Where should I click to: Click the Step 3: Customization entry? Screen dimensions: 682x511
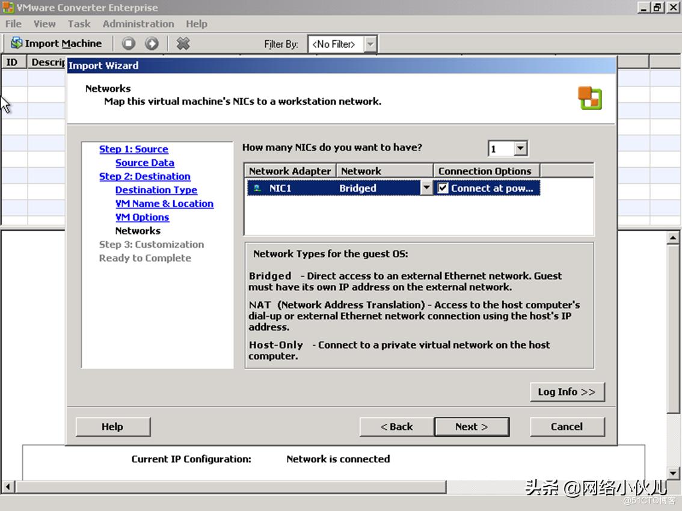(x=152, y=245)
